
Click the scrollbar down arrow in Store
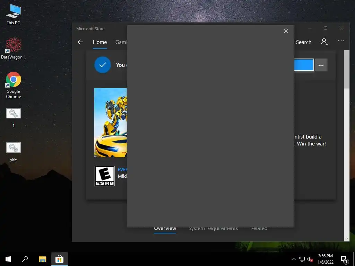pos(347,238)
